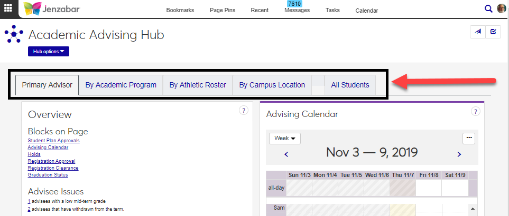Open the app grid menu icon
Image resolution: width=509 pixels, height=216 pixels.
(8, 8)
